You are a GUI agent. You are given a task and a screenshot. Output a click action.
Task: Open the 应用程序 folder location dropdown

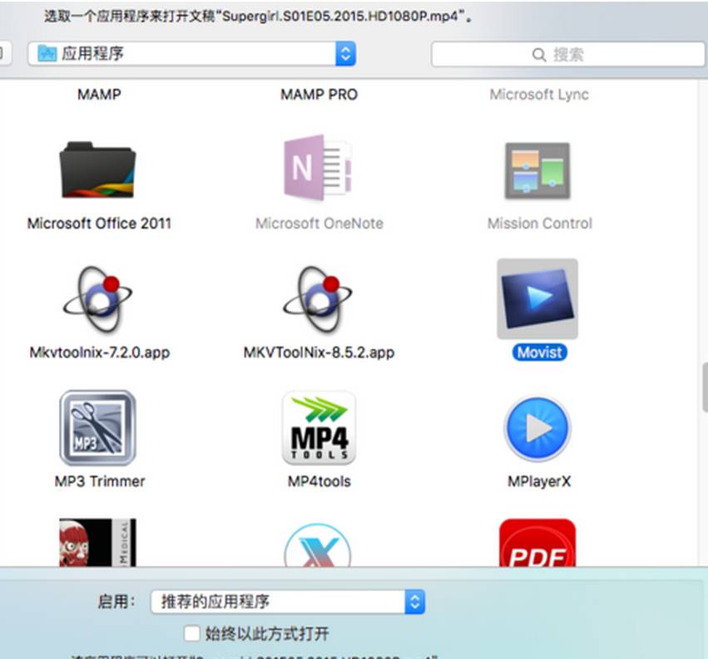tap(191, 54)
